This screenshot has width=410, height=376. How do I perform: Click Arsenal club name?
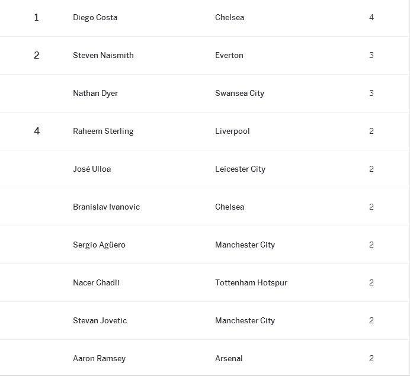[229, 358]
